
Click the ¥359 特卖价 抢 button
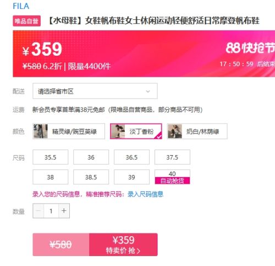123,244
